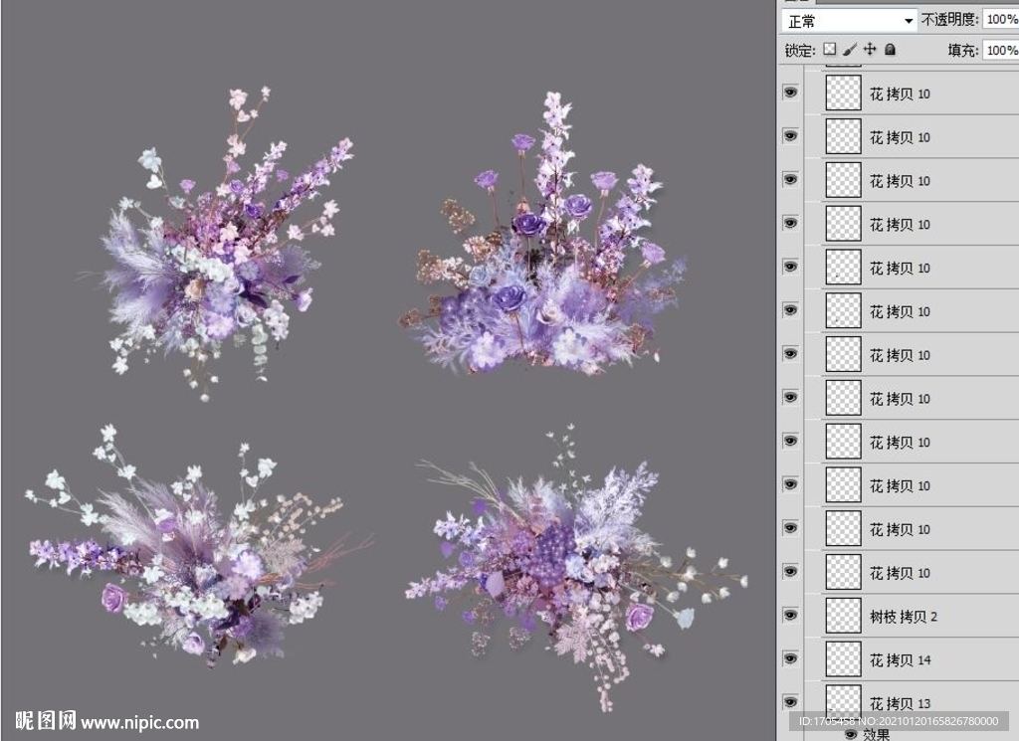Toggle visibility of 花 拷贝 14 layer
The width and height of the screenshot is (1019, 741).
pyautogui.click(x=790, y=659)
